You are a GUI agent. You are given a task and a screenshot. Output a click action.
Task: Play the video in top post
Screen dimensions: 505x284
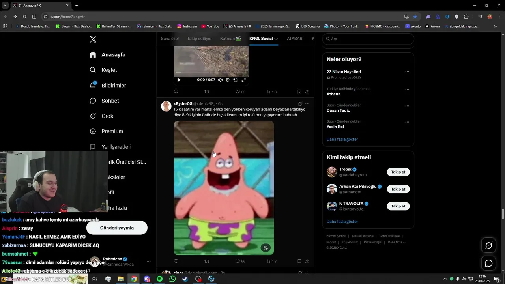point(179,80)
